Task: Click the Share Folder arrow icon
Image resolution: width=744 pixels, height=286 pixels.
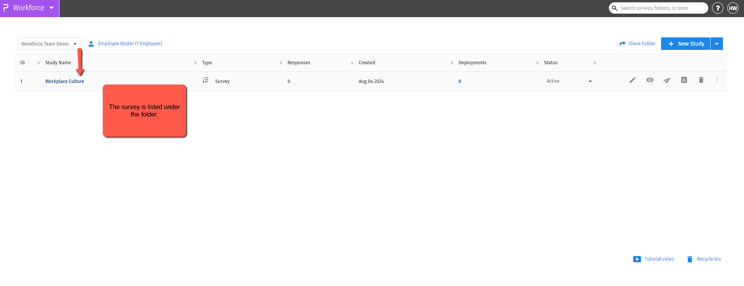Action: pos(623,44)
